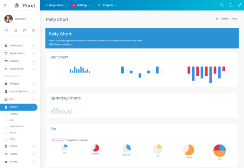Click the Charts breadcrumb link
Screen dimensions: 244x168
pos(225,19)
